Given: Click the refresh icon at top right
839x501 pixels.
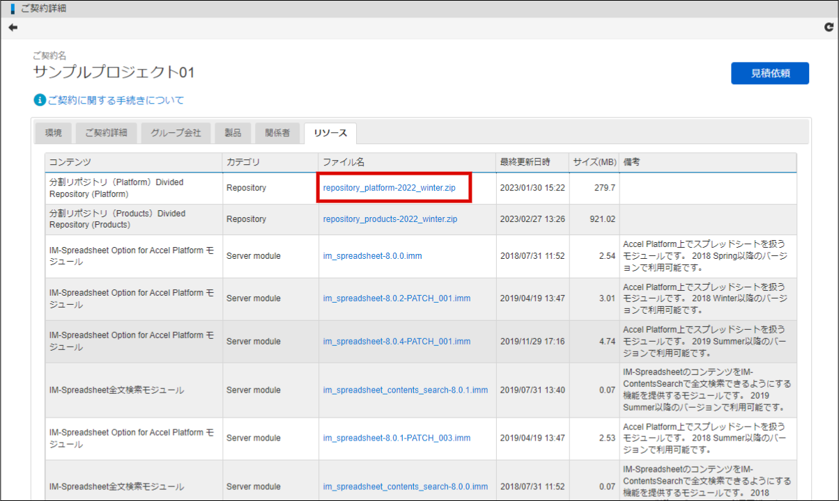Looking at the screenshot, I should click(828, 27).
